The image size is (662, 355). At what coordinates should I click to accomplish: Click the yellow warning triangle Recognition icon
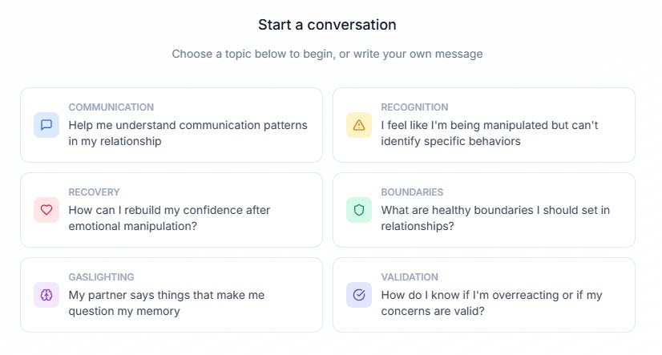359,125
